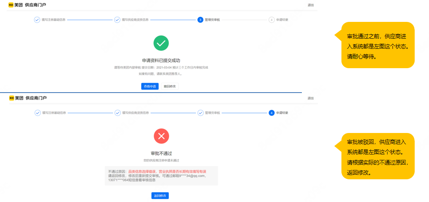
Task: Select the 填写供应商资质信息 step label in the top stepper
Action: (x=135, y=20)
